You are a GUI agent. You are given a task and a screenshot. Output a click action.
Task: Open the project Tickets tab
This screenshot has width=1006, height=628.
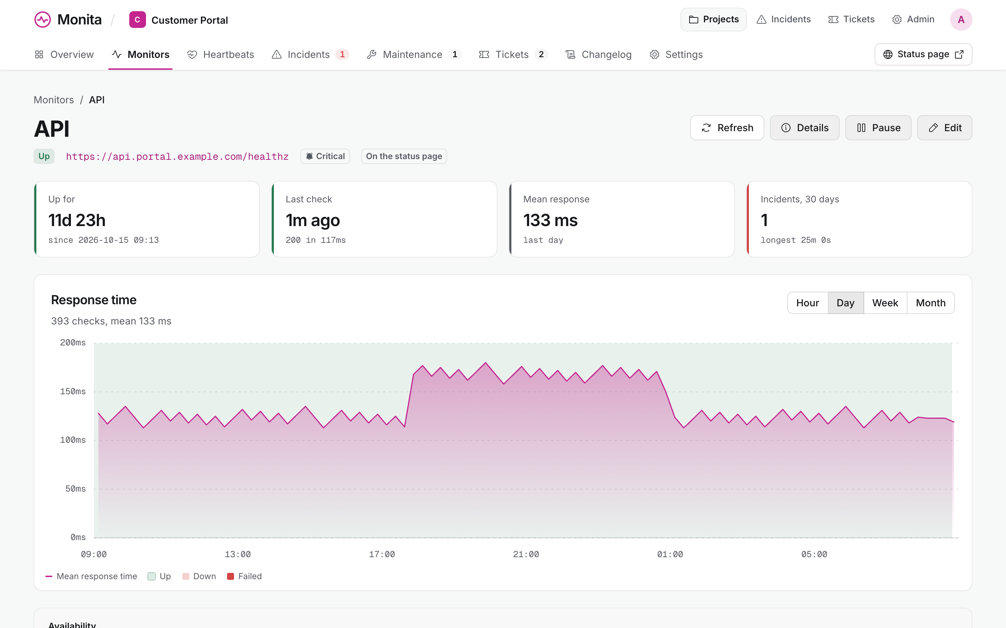coord(513,54)
